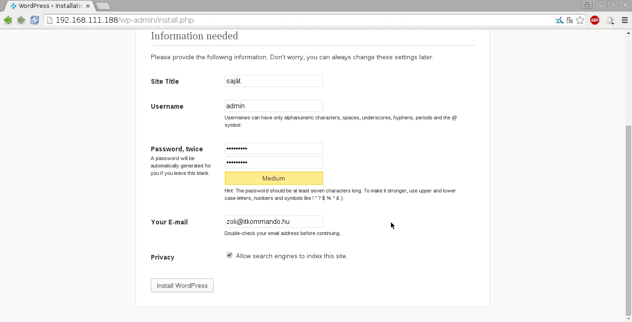This screenshot has width=632, height=322.
Task: Click the scrollbar up arrow
Action: tap(628, 33)
